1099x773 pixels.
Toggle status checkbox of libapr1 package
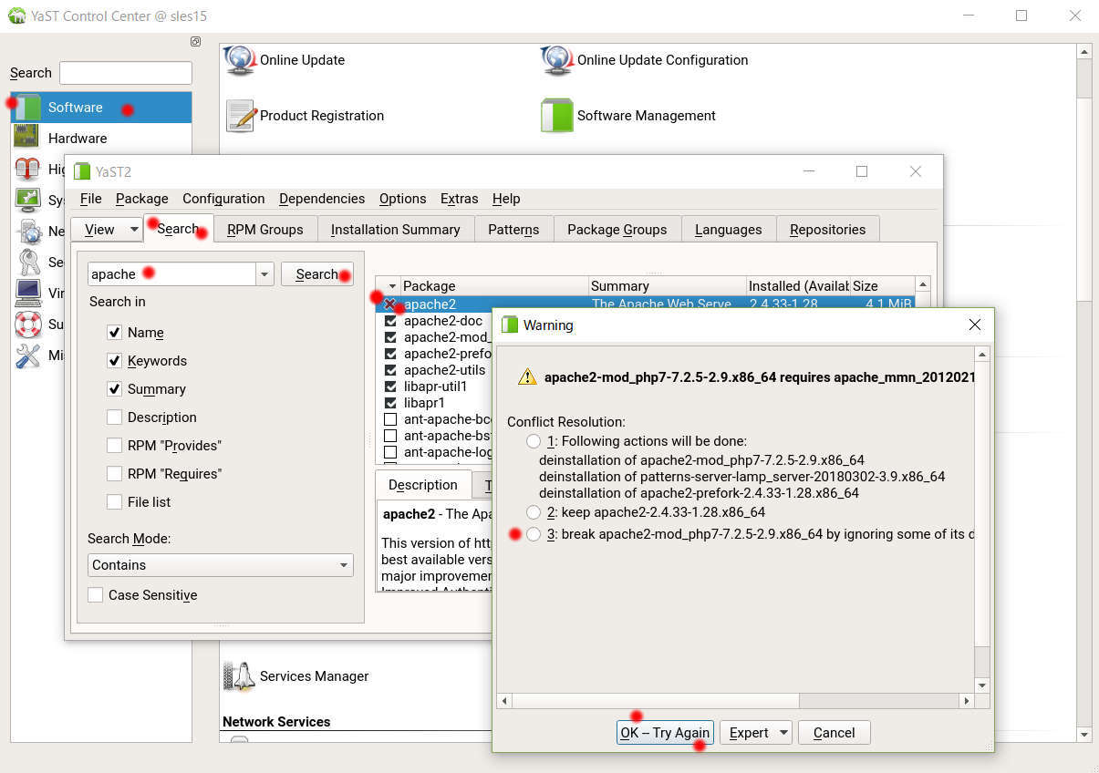tap(390, 403)
